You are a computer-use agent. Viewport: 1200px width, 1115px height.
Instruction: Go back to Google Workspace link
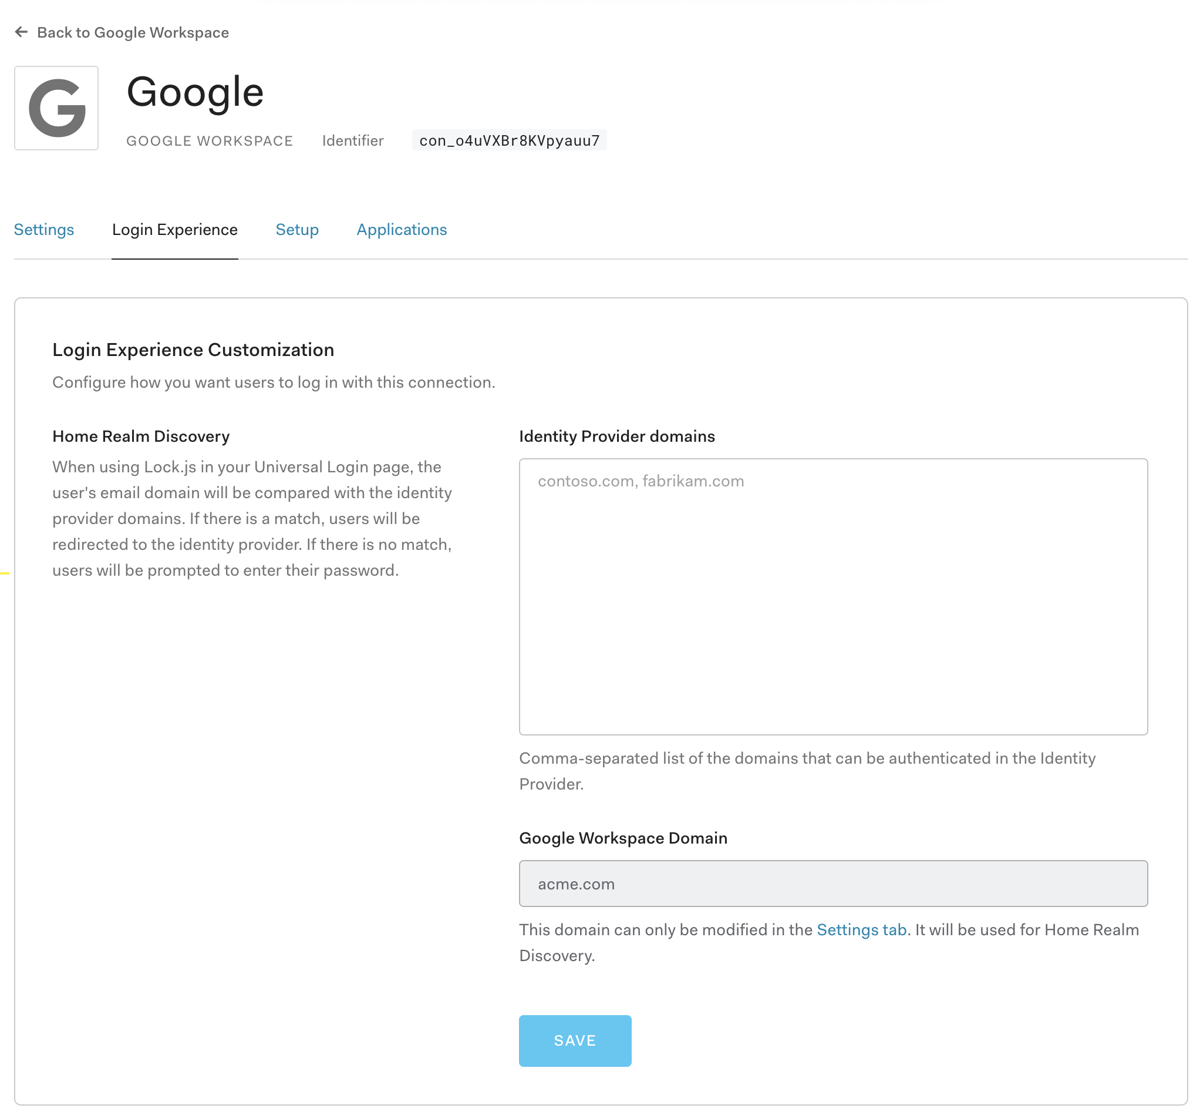pos(133,32)
